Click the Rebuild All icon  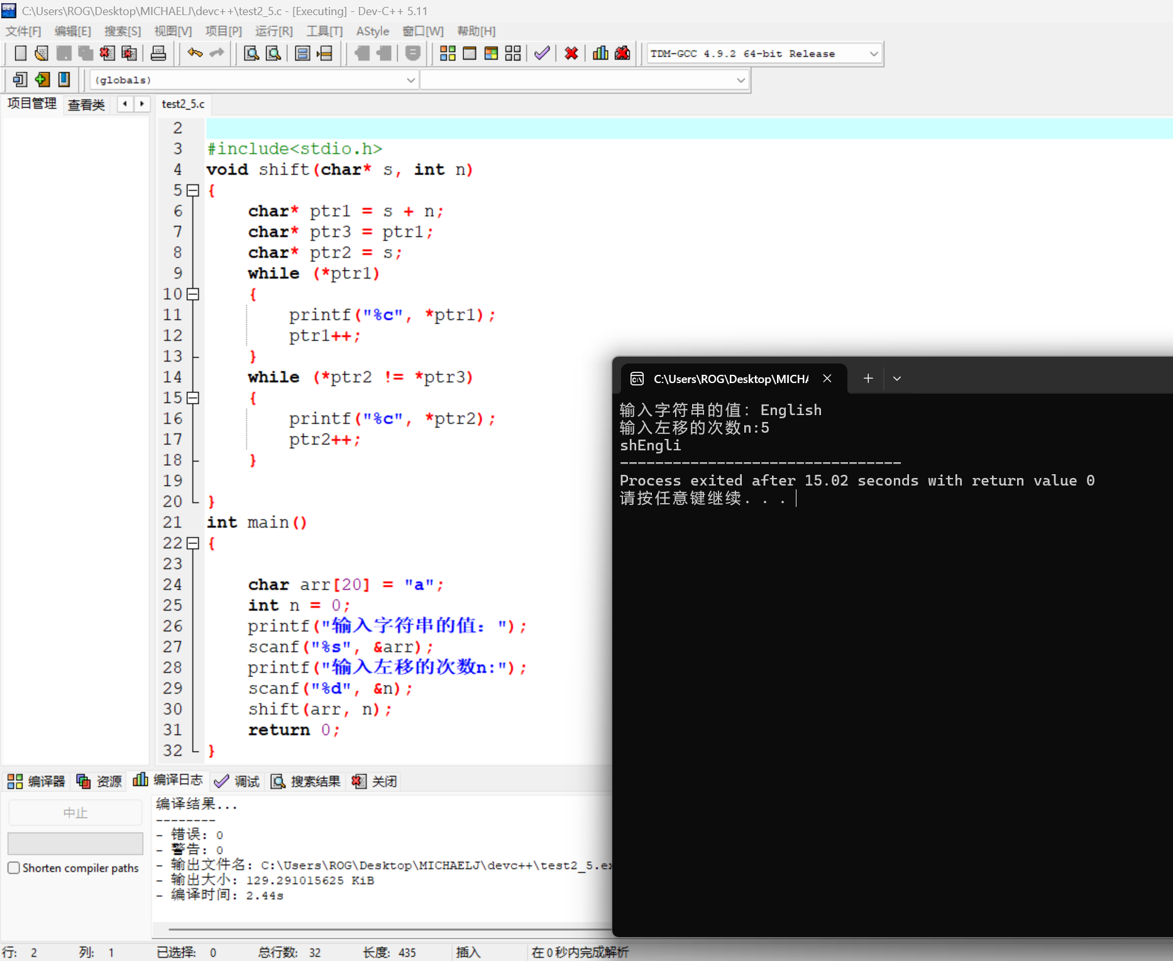(513, 53)
